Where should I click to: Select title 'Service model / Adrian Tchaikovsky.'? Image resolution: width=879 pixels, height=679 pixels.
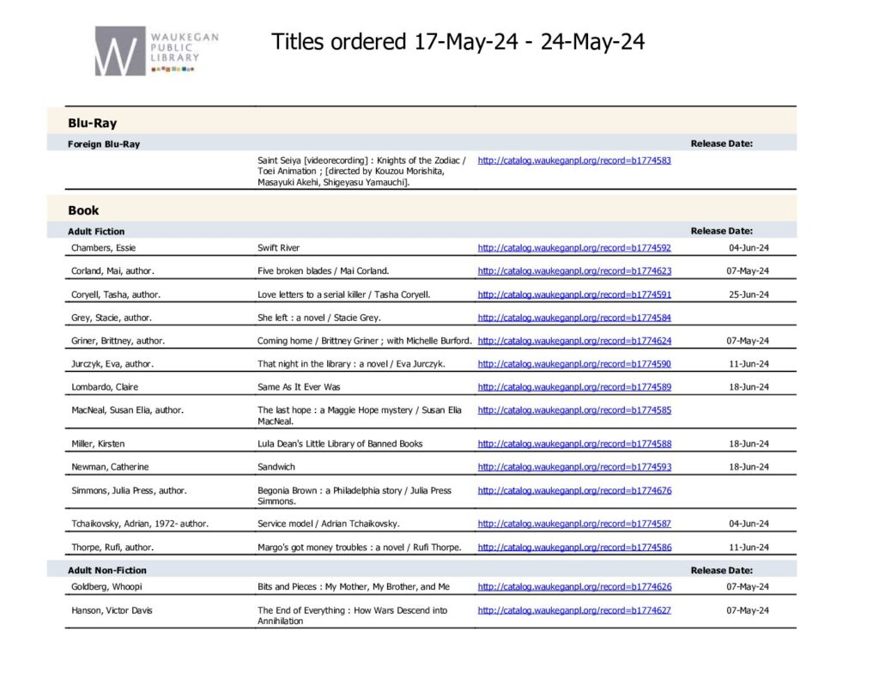click(x=329, y=524)
